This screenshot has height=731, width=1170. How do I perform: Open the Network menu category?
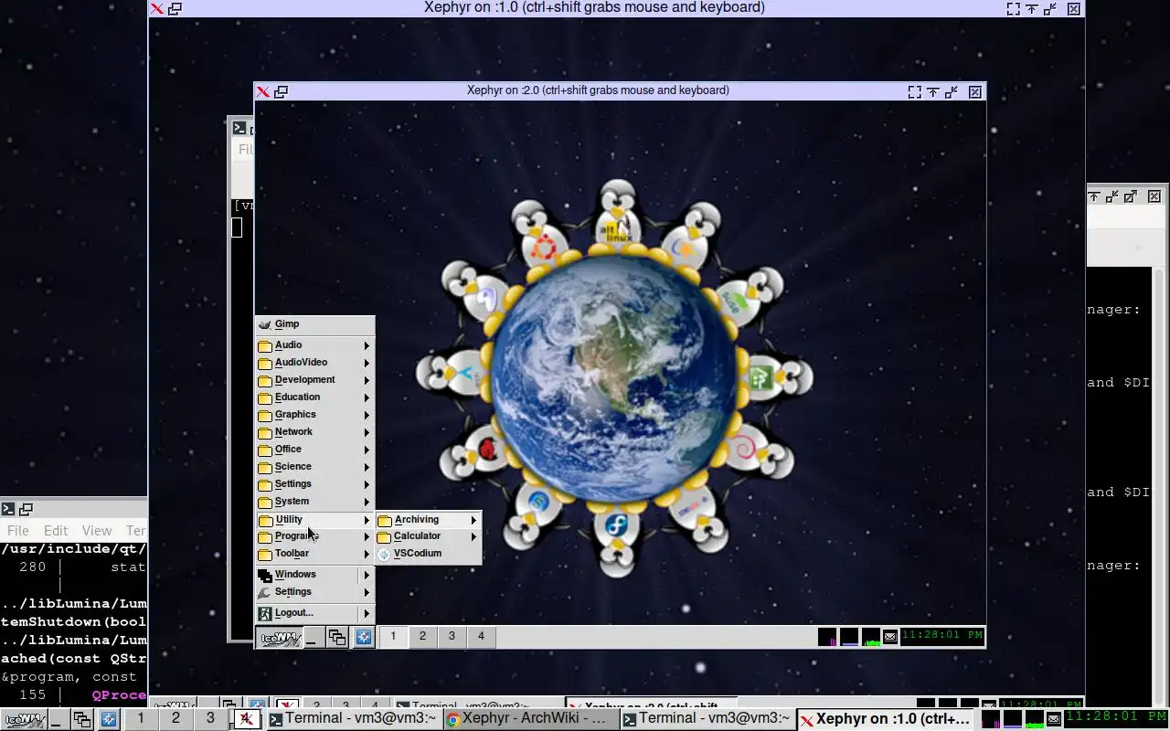click(x=314, y=432)
